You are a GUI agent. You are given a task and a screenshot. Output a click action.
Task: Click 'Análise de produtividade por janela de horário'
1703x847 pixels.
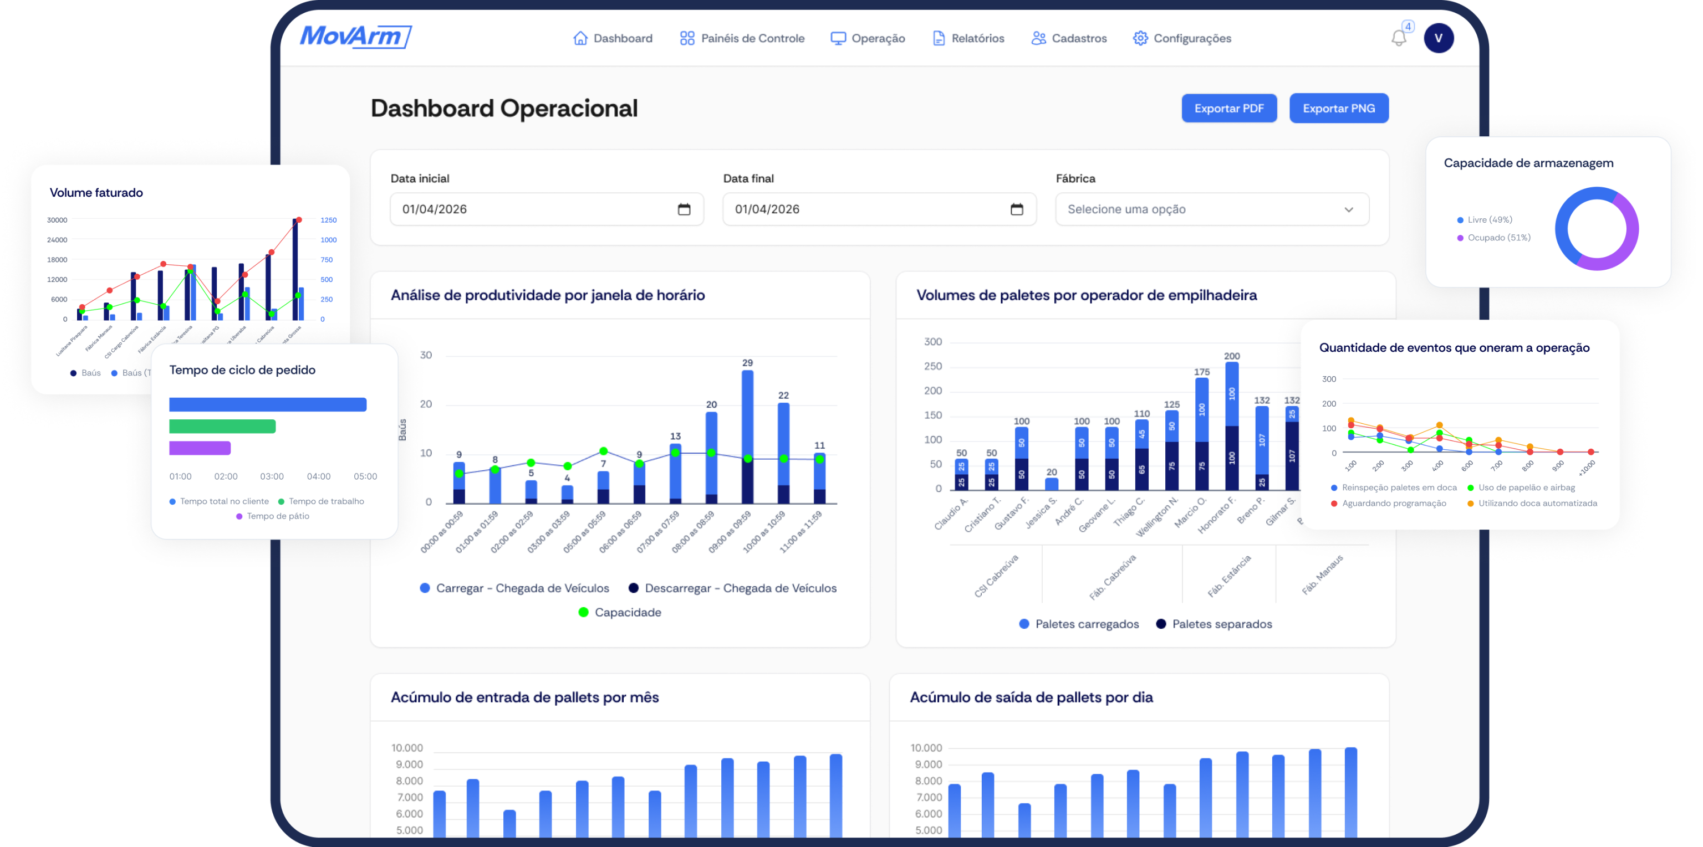click(x=547, y=295)
